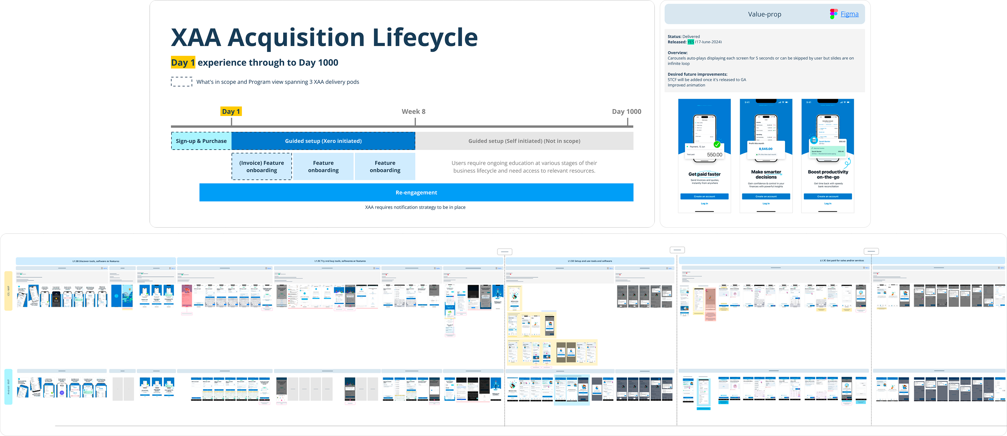Viewport: 1007px width, 436px height.
Task: Click the Re-engagement bar
Action: [x=416, y=193]
